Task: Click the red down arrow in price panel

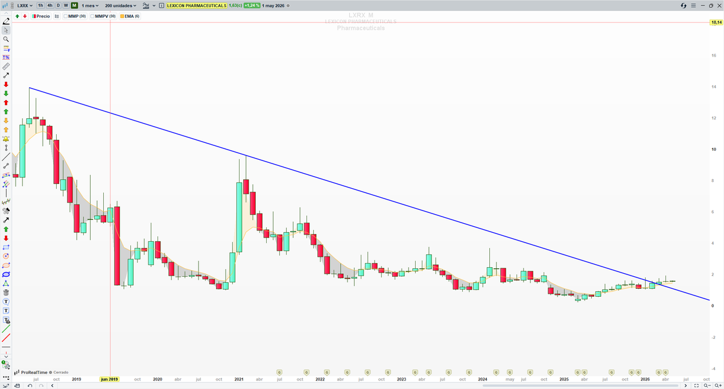Action: click(x=25, y=16)
